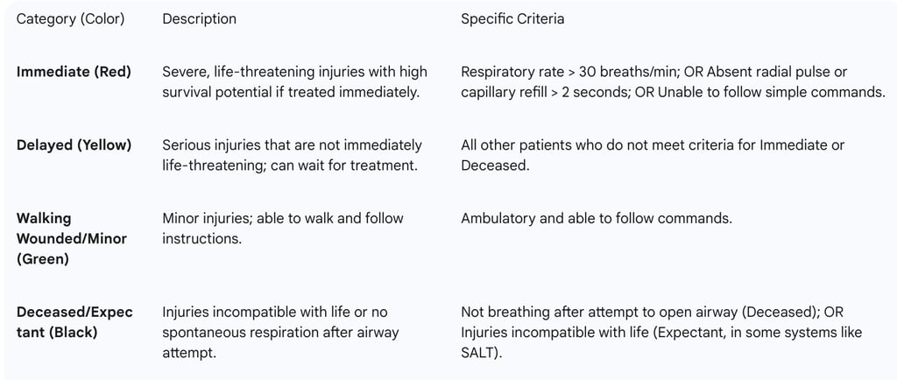Click the Deceased/Expectant row description text
The height and width of the screenshot is (380, 897).
click(280, 333)
